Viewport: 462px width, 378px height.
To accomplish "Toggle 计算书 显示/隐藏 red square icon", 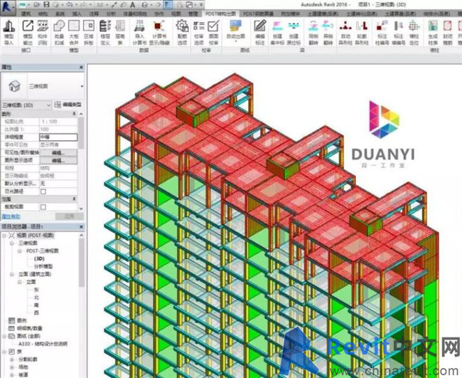I will click(159, 26).
